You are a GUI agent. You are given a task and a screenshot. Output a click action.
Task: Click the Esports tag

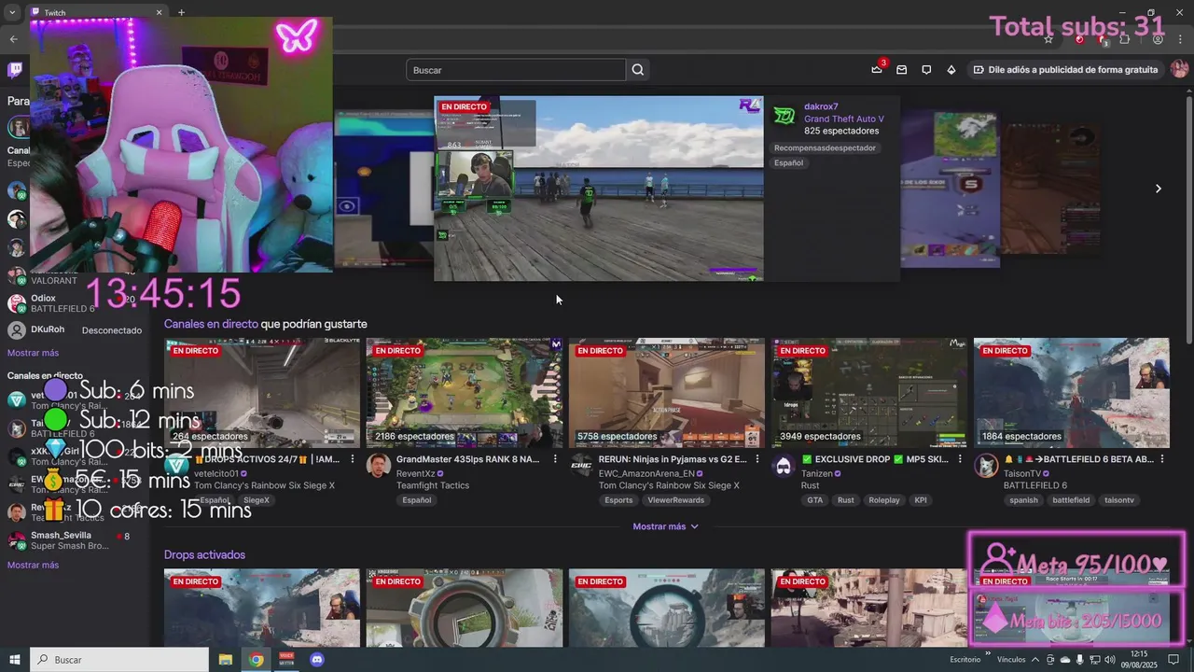618,500
